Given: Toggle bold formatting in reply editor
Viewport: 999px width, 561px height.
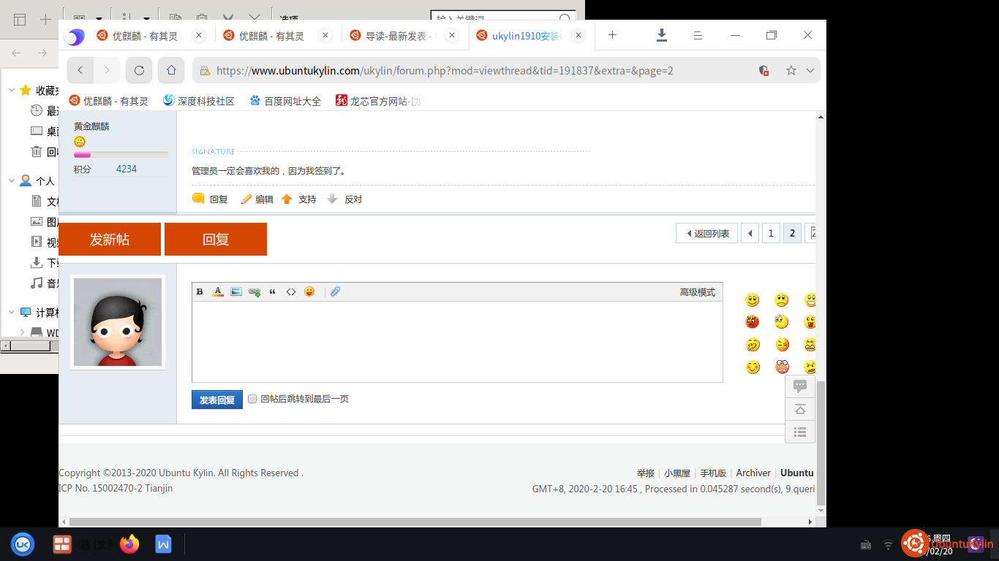Looking at the screenshot, I should pos(200,292).
